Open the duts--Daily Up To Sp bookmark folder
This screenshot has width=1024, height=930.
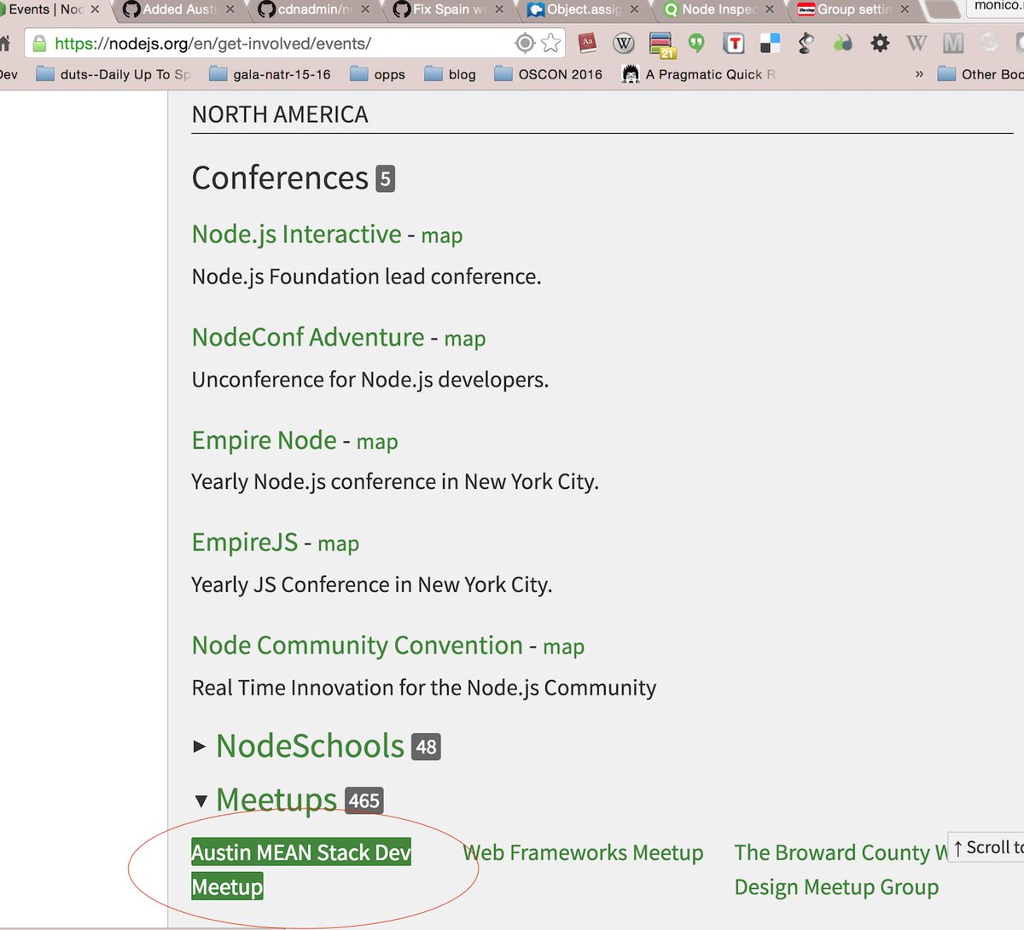click(113, 74)
